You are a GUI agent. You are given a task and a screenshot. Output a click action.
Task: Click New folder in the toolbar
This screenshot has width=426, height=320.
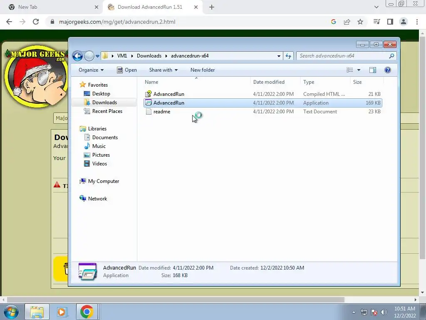pyautogui.click(x=203, y=70)
